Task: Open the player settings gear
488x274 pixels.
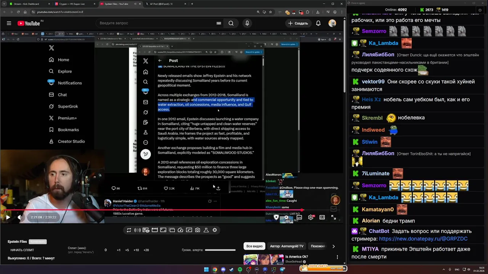Action: [x=311, y=217]
